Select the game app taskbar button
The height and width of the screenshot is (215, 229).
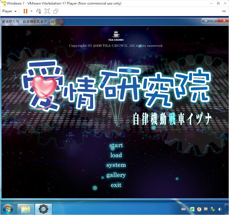(x=43, y=209)
